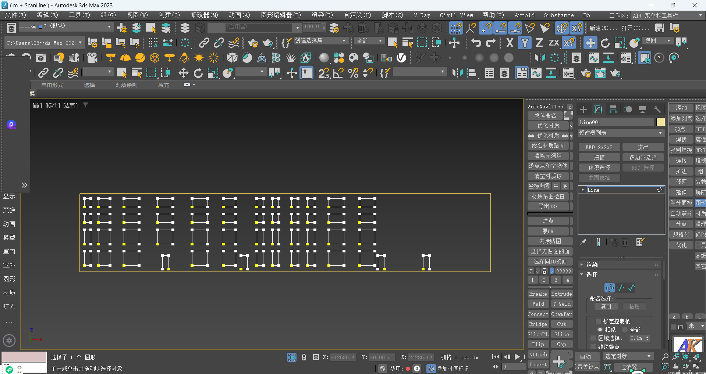Screen dimensions: 706x374
Task: Click the 强制焊接 button
Action: click(681, 150)
